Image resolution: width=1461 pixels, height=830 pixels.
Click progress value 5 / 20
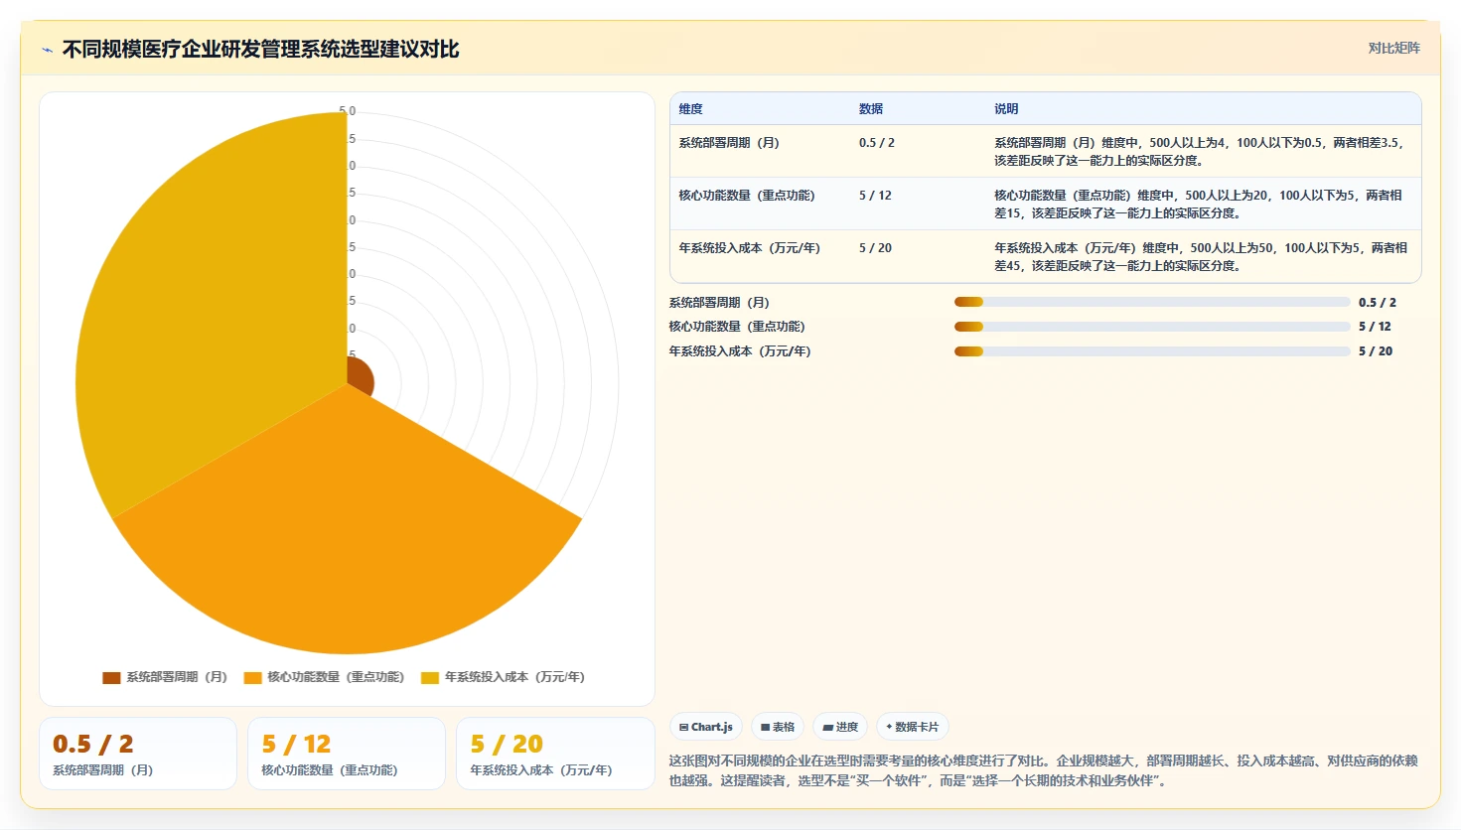point(1376,351)
